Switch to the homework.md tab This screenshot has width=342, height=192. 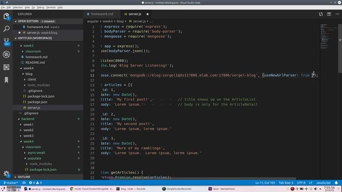point(102,14)
